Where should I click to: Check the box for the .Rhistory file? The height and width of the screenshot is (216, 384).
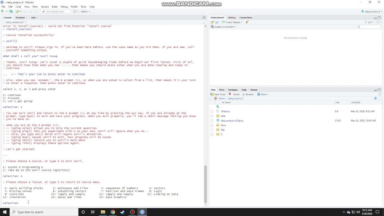click(212, 111)
